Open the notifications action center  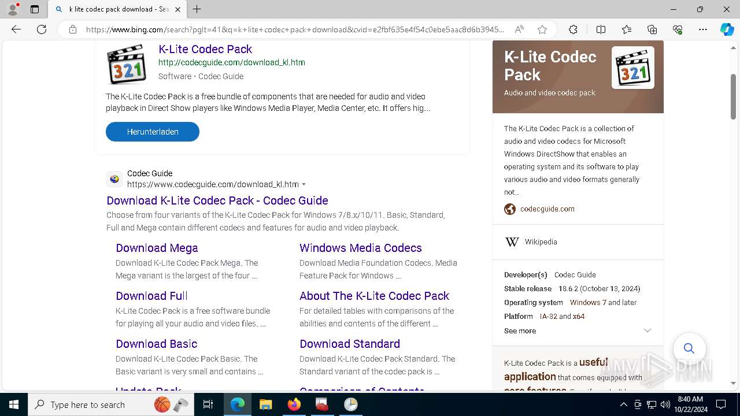pyautogui.click(x=721, y=404)
